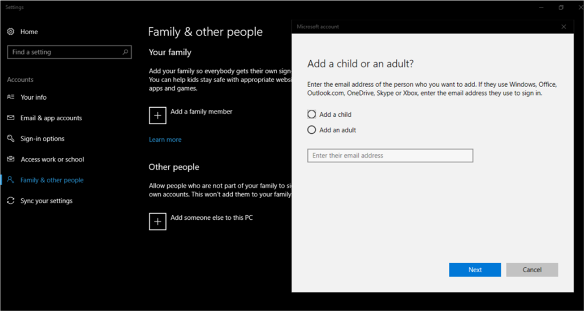Open the Sign-in options page
This screenshot has width=584, height=311.
pos(42,139)
